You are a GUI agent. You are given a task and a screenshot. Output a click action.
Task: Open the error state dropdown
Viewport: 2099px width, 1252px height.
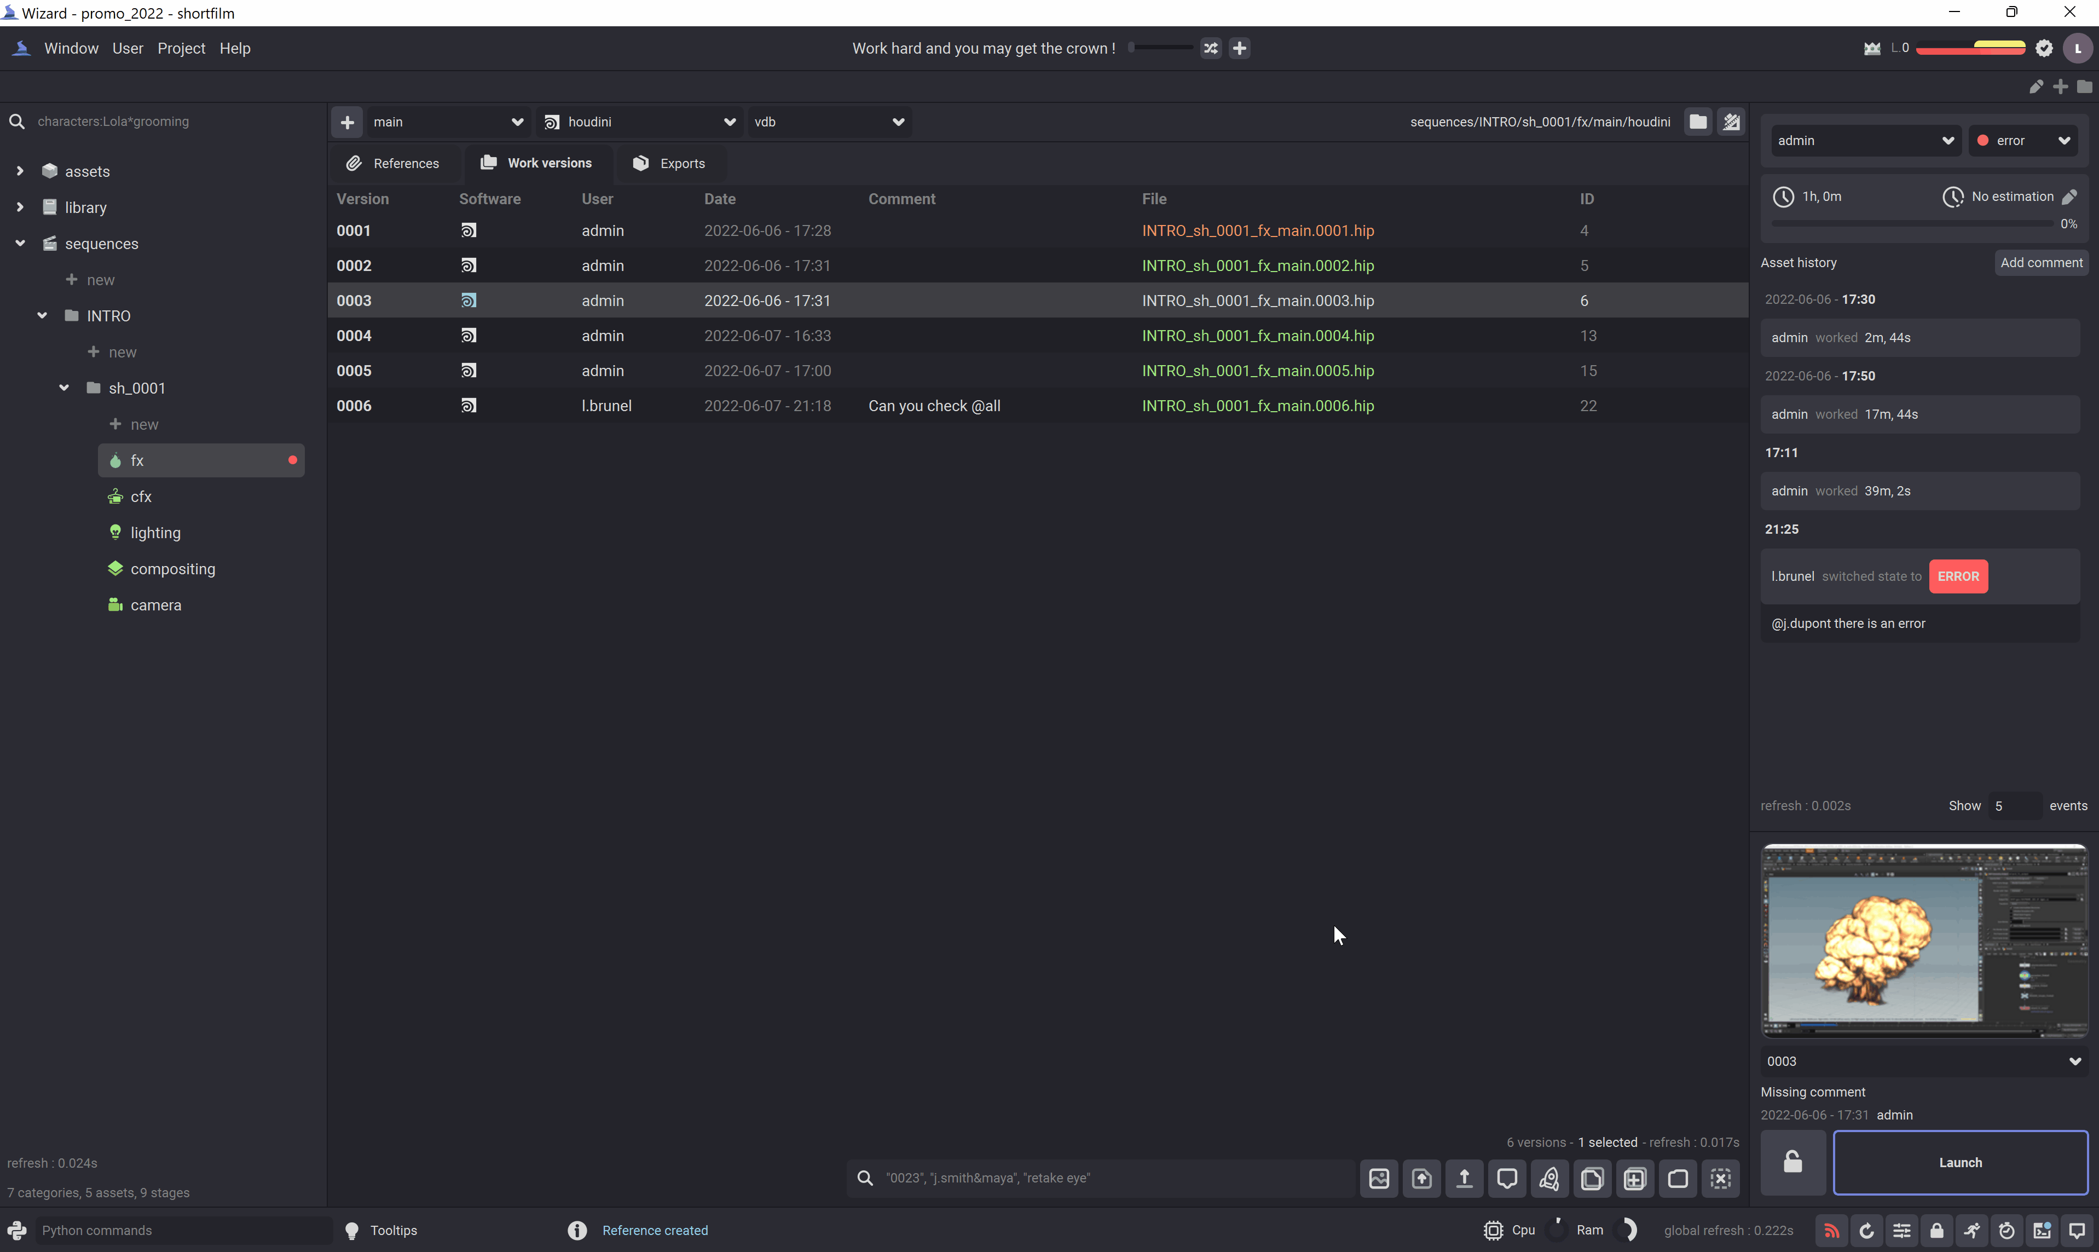(2023, 141)
